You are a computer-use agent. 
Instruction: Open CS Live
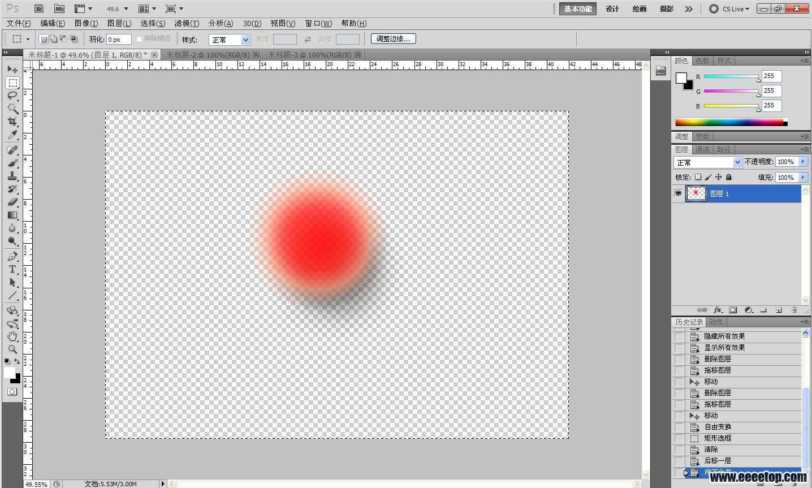729,8
